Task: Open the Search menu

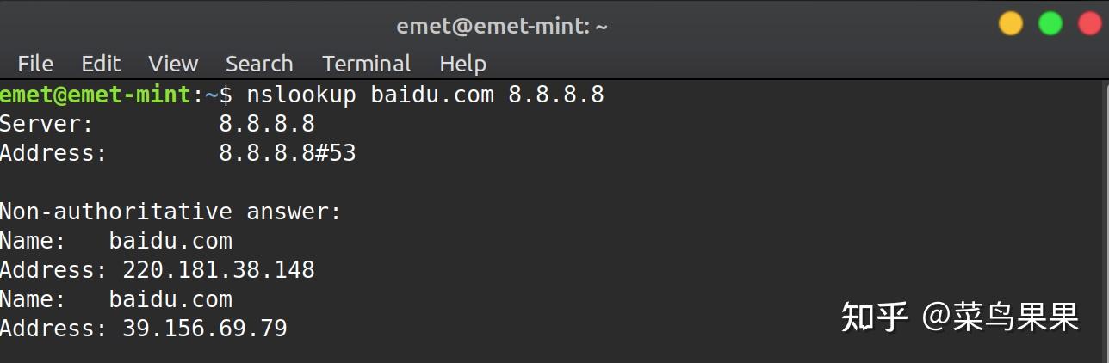Action: pyautogui.click(x=259, y=64)
